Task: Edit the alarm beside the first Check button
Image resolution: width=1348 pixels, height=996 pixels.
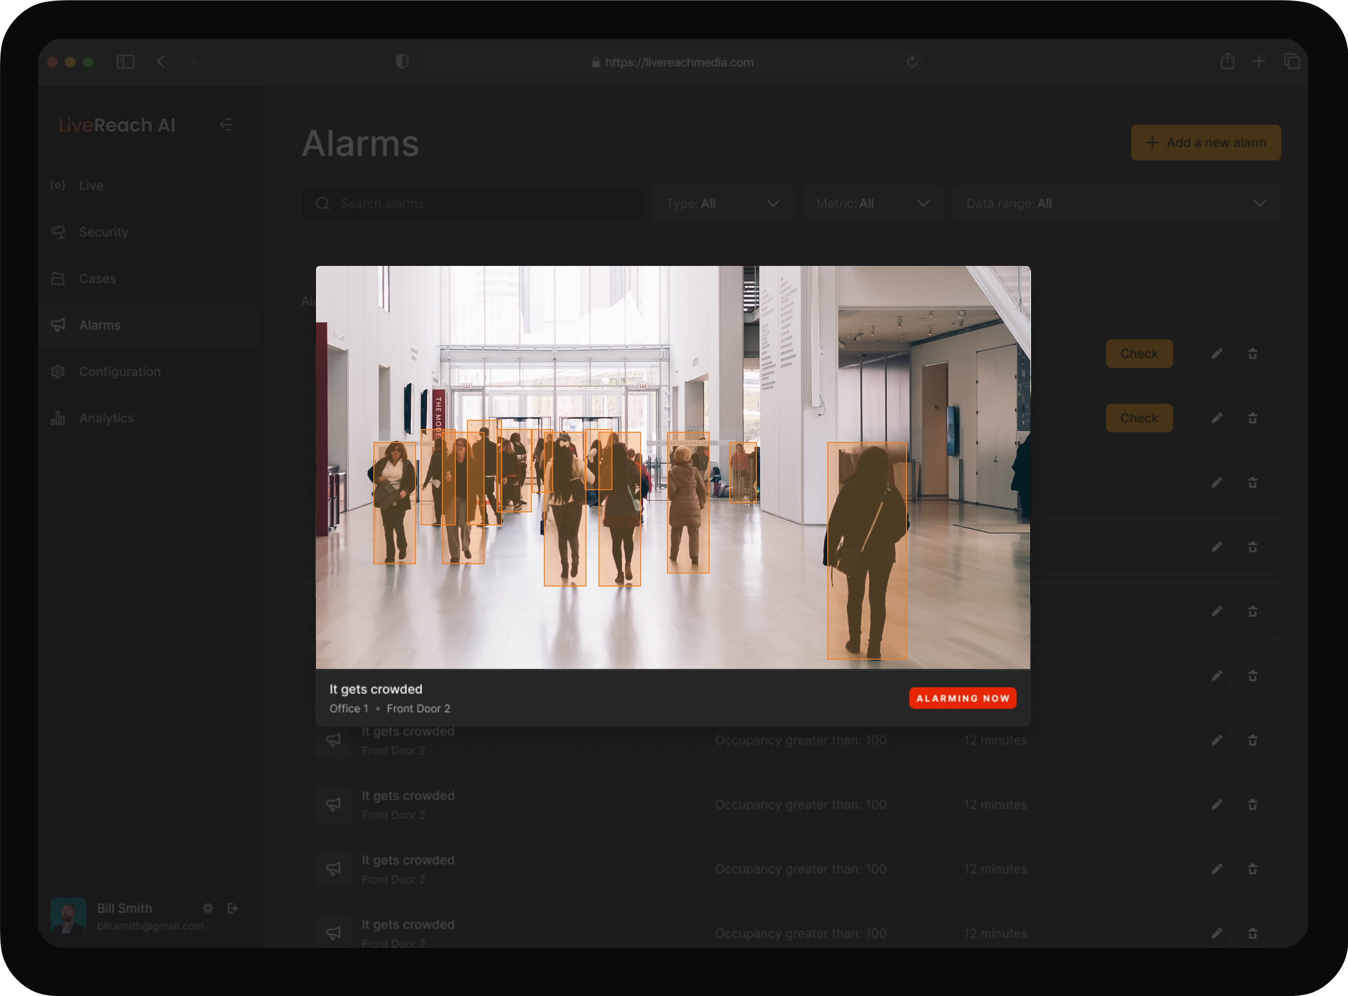Action: [x=1216, y=354]
